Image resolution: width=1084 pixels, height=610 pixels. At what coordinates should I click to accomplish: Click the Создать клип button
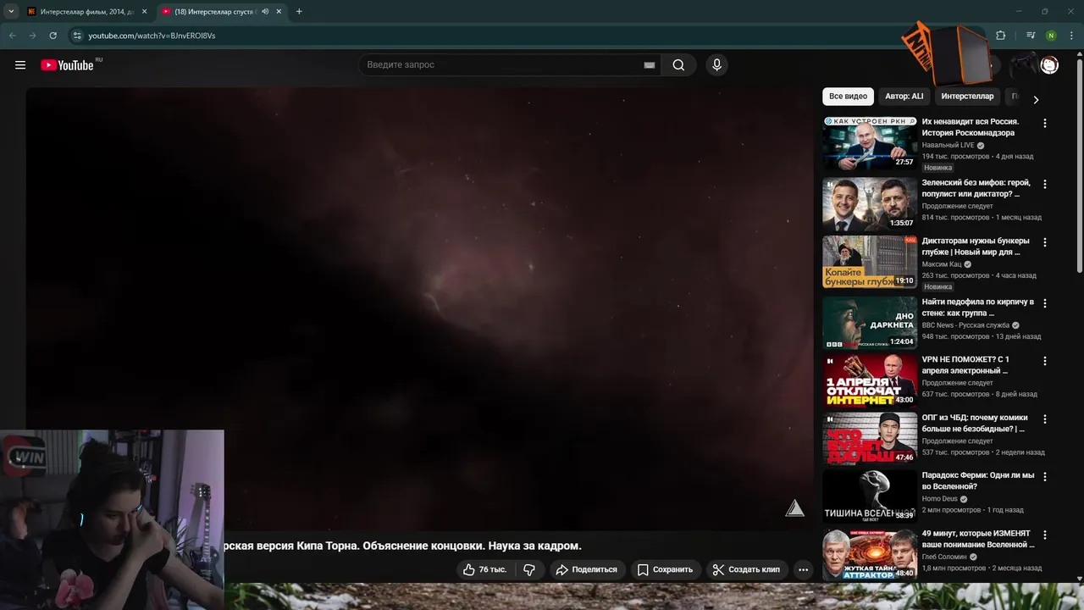(x=746, y=569)
